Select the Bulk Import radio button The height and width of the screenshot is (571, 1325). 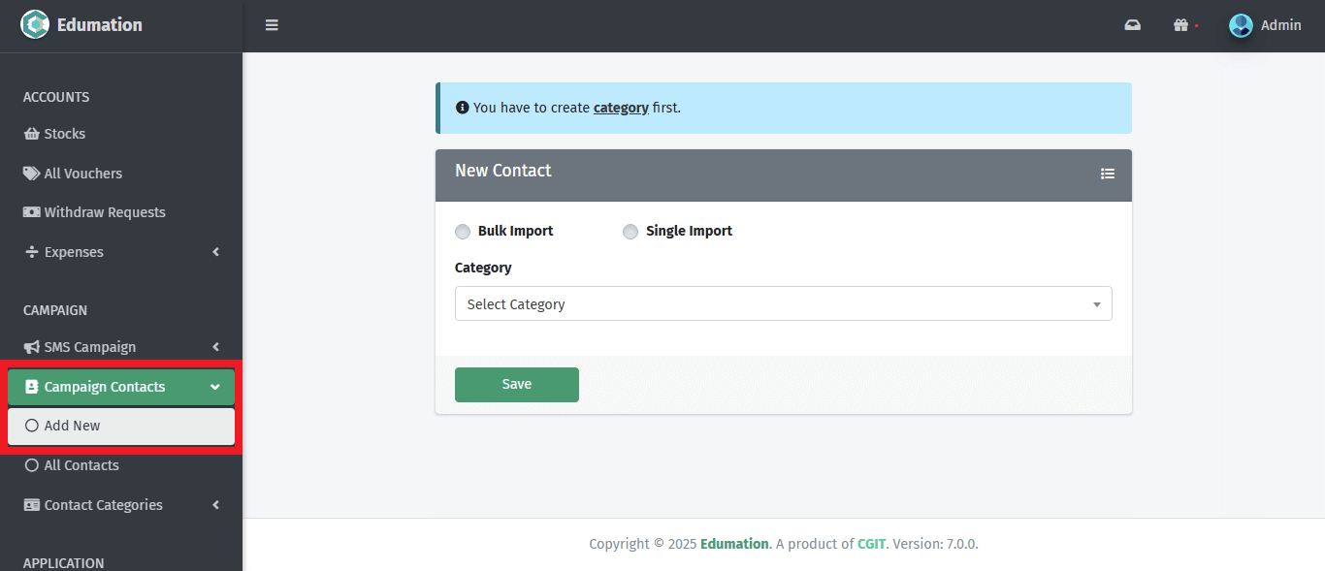coord(463,232)
